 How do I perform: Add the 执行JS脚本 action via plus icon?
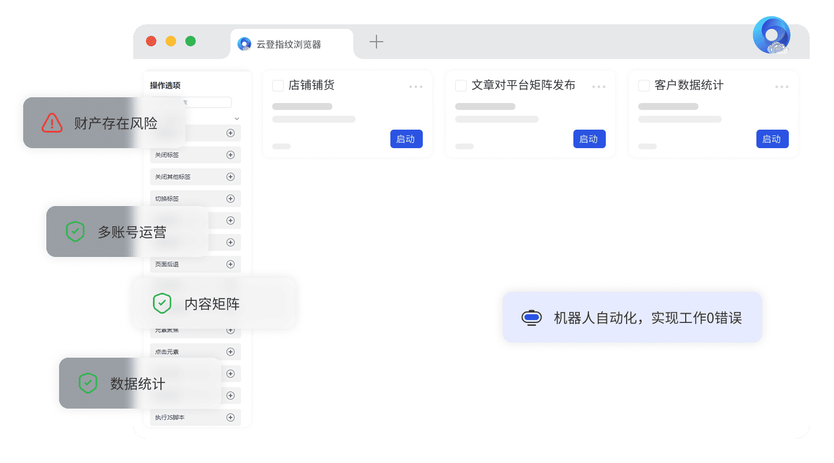coord(230,417)
